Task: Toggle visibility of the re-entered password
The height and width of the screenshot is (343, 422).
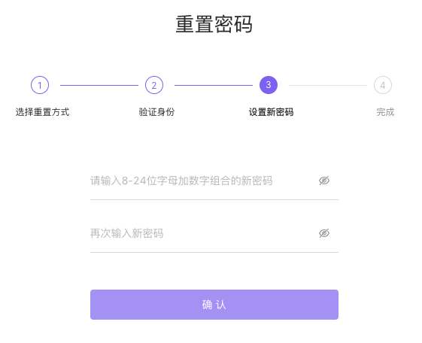Action: (x=324, y=233)
